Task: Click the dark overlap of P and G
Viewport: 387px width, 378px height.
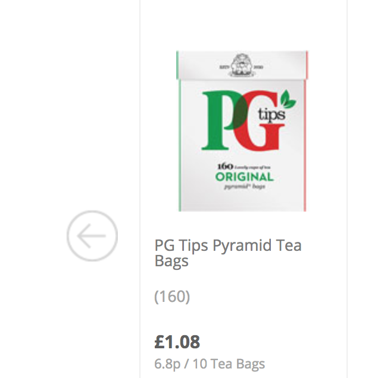Action: click(x=241, y=112)
